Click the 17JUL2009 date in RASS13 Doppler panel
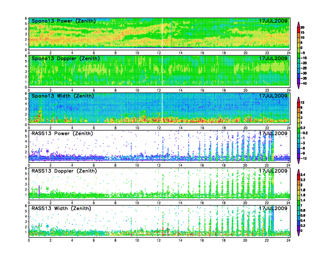The width and height of the screenshot is (333, 258). [273, 171]
